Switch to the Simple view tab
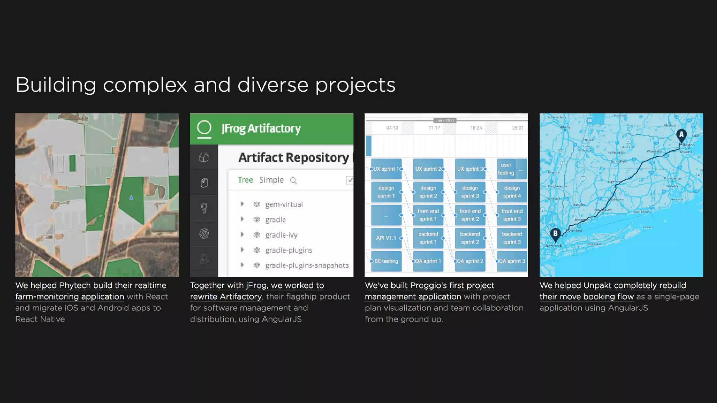Image resolution: width=717 pixels, height=403 pixels. [x=271, y=180]
